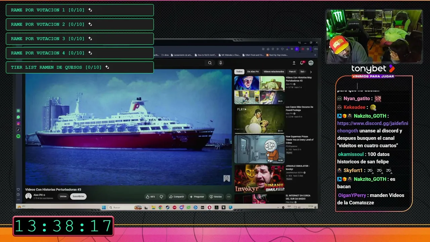430x242 pixels.
Task: Open the YouTube account avatar menu
Action: coord(311,63)
